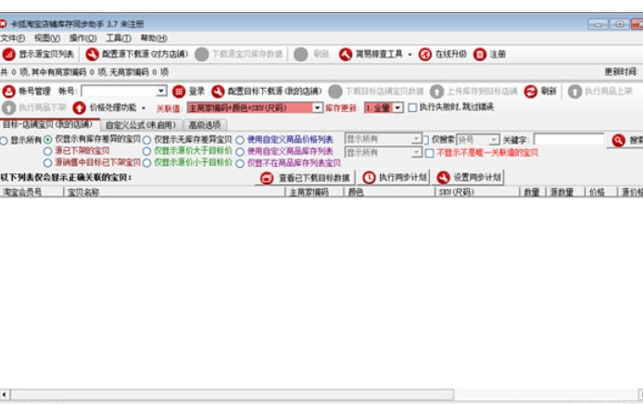
Task: Open the 帮助(H) menu
Action: point(154,38)
